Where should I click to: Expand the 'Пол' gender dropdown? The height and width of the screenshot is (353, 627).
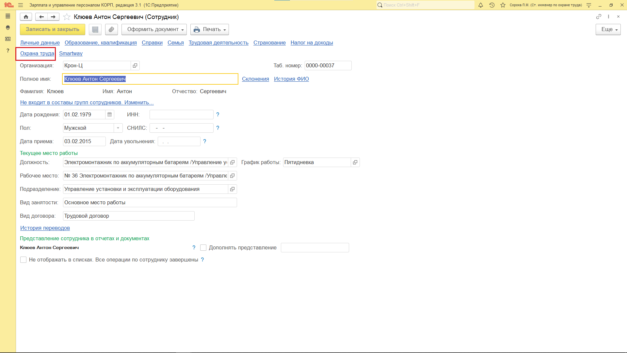pos(118,128)
